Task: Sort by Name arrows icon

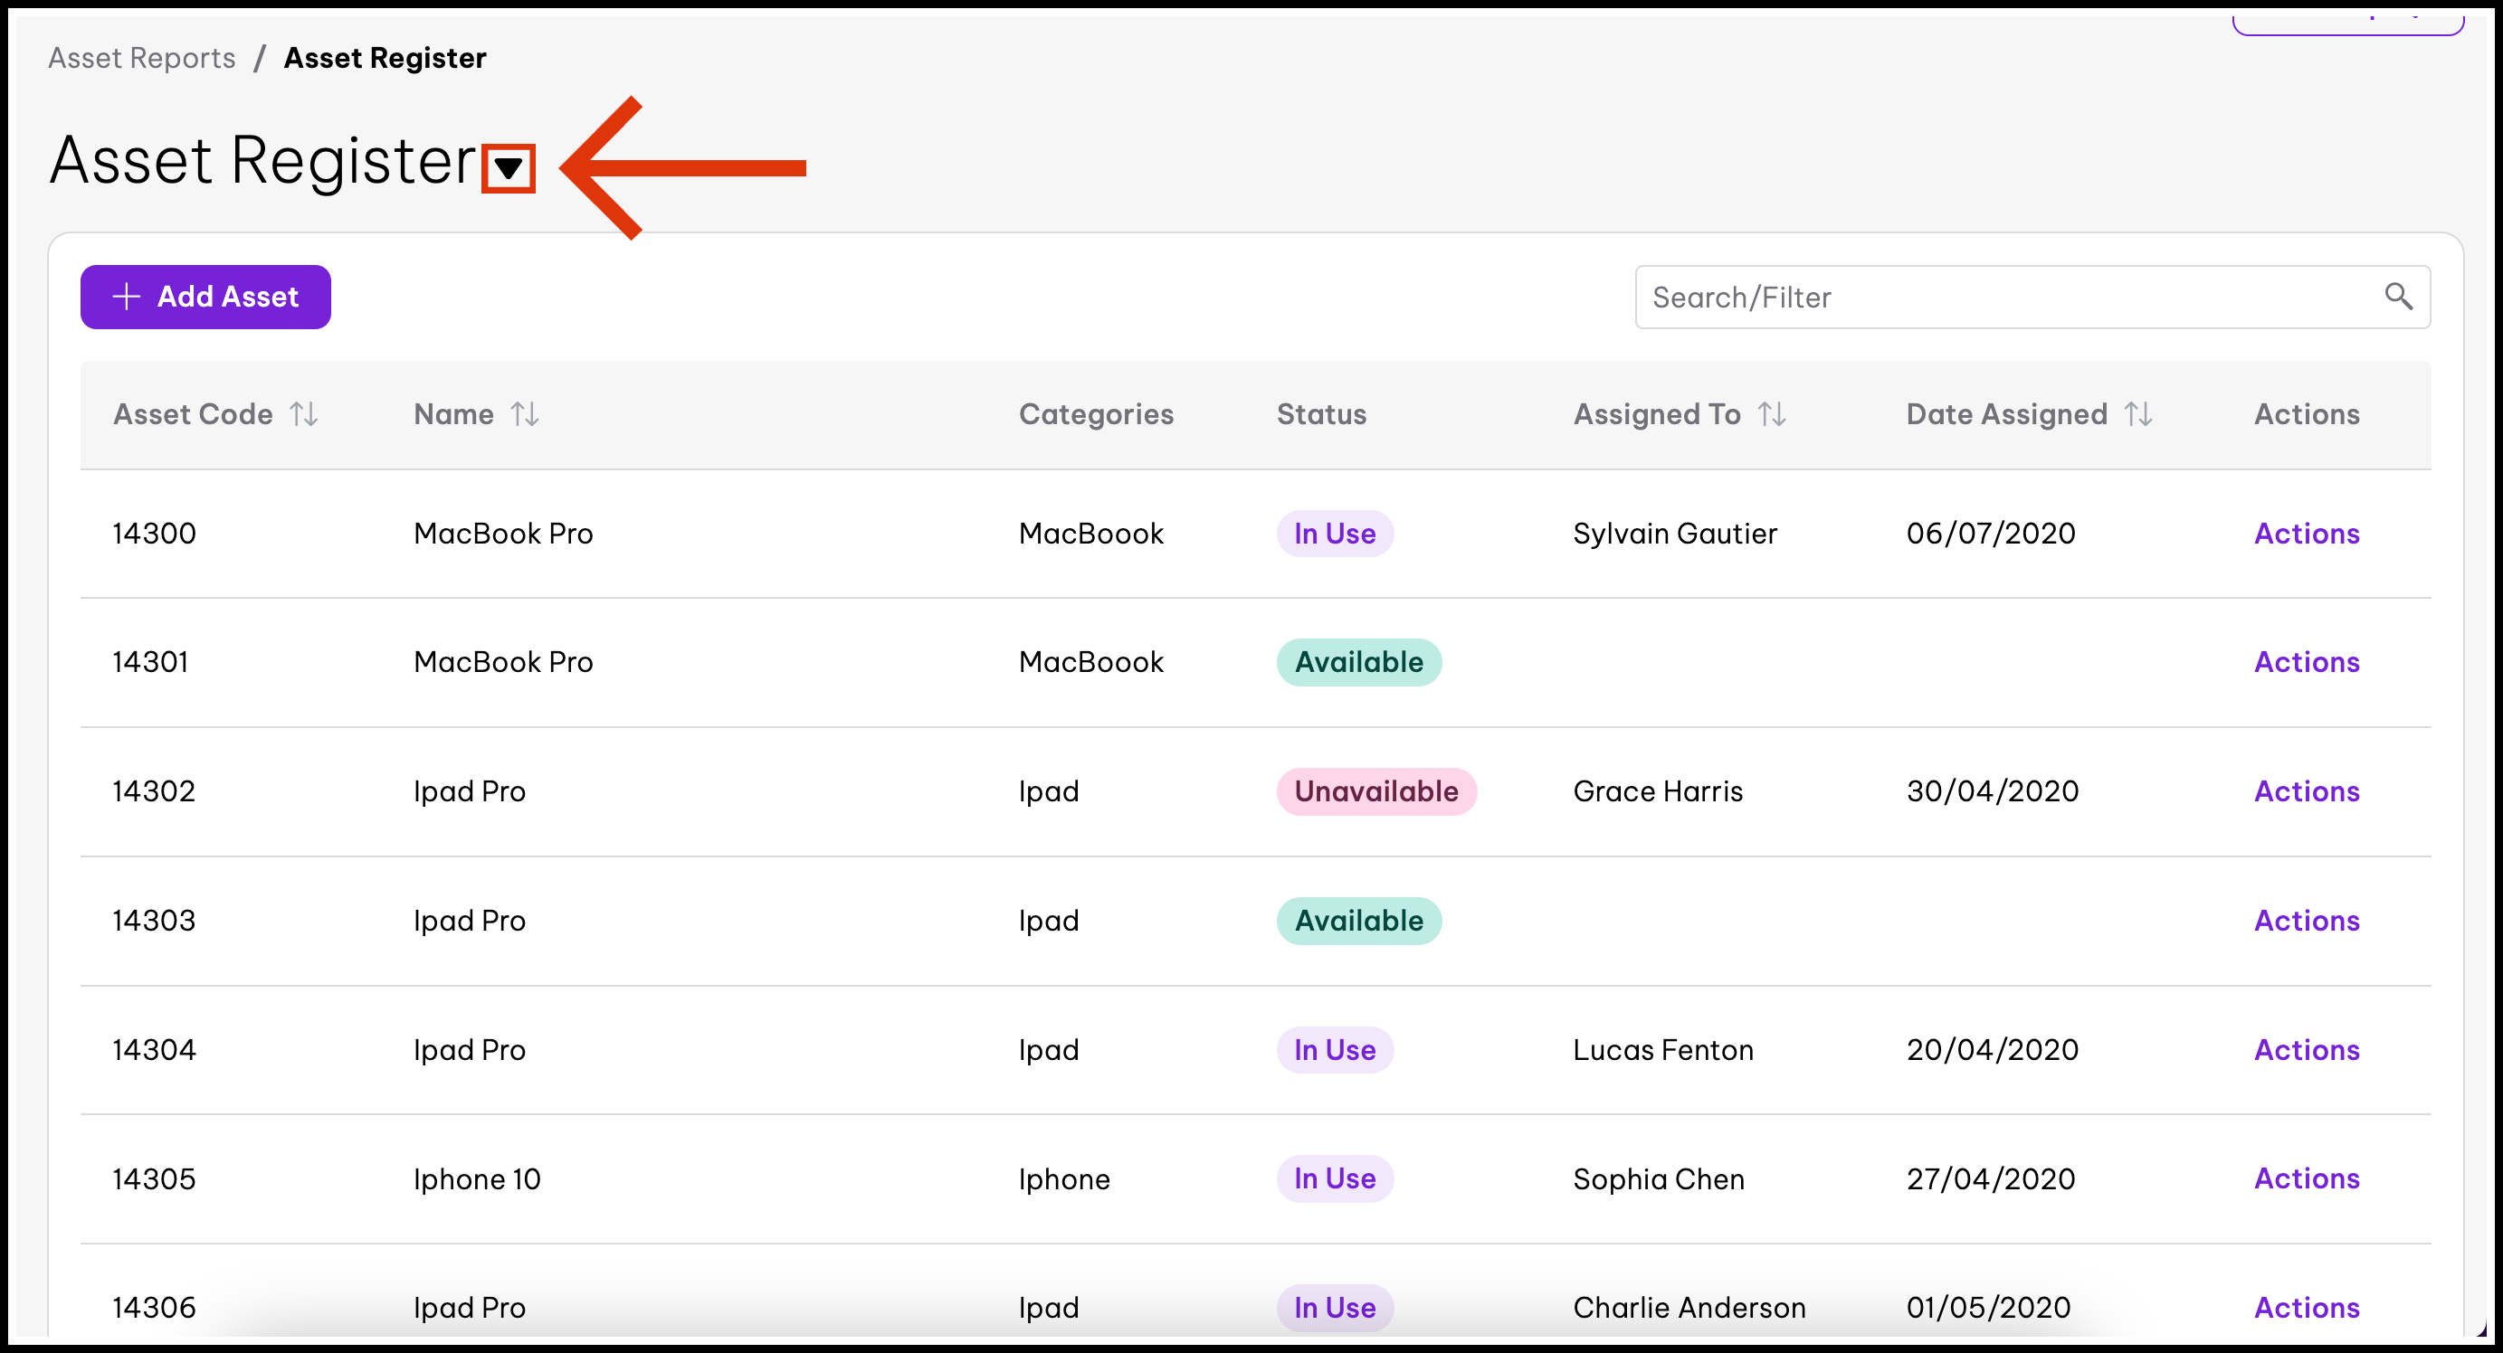Action: (526, 415)
